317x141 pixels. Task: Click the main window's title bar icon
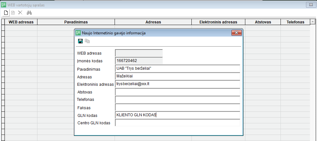pyautogui.click(x=4, y=4)
